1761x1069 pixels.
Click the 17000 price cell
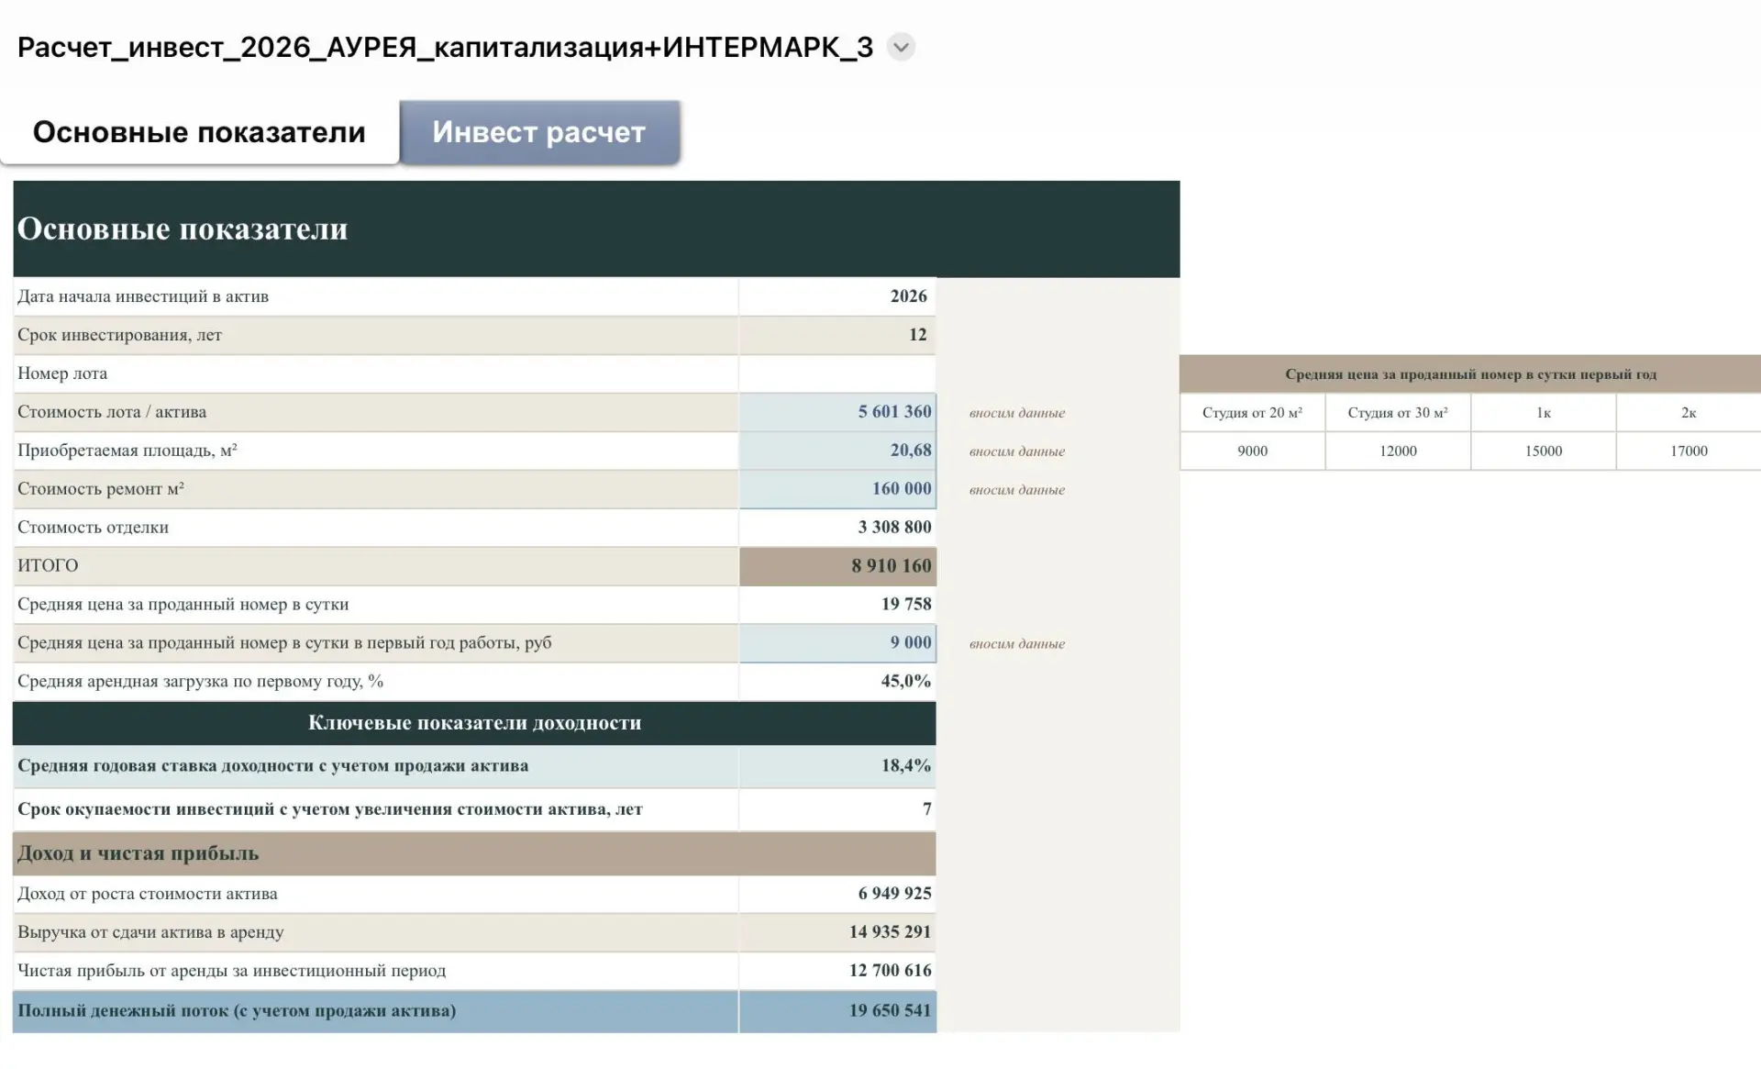[1689, 451]
